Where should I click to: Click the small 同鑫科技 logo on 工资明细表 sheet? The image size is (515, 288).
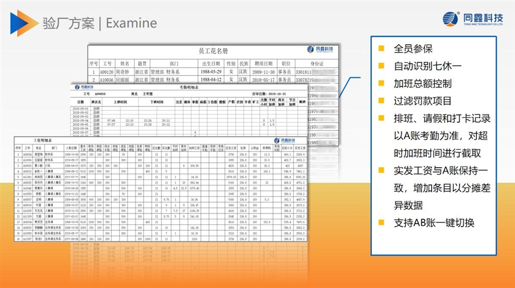[287, 140]
